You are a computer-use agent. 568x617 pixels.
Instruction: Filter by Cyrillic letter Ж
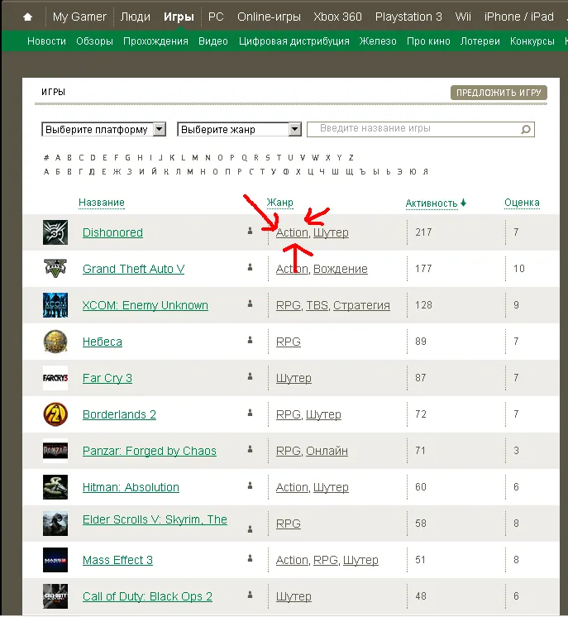click(117, 171)
